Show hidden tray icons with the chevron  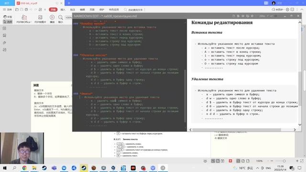tap(258, 168)
